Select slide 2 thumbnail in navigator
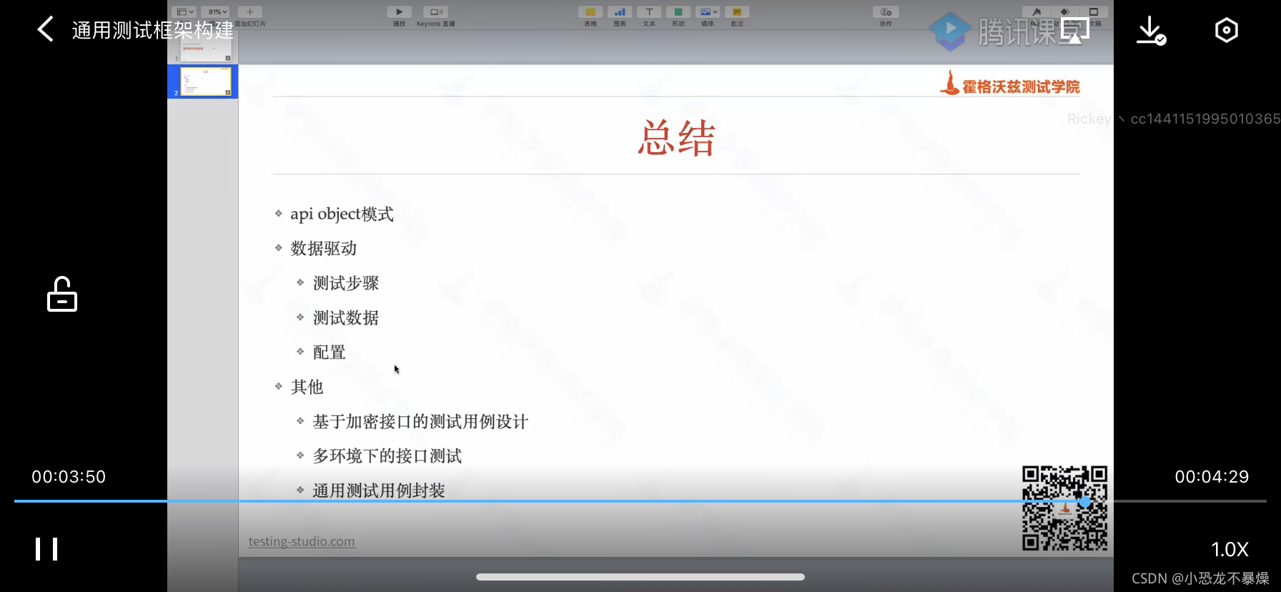Viewport: 1281px width, 592px height. coord(206,82)
